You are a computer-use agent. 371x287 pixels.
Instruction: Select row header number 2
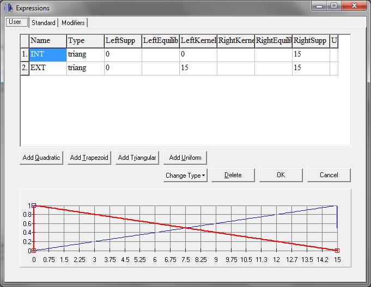point(25,68)
